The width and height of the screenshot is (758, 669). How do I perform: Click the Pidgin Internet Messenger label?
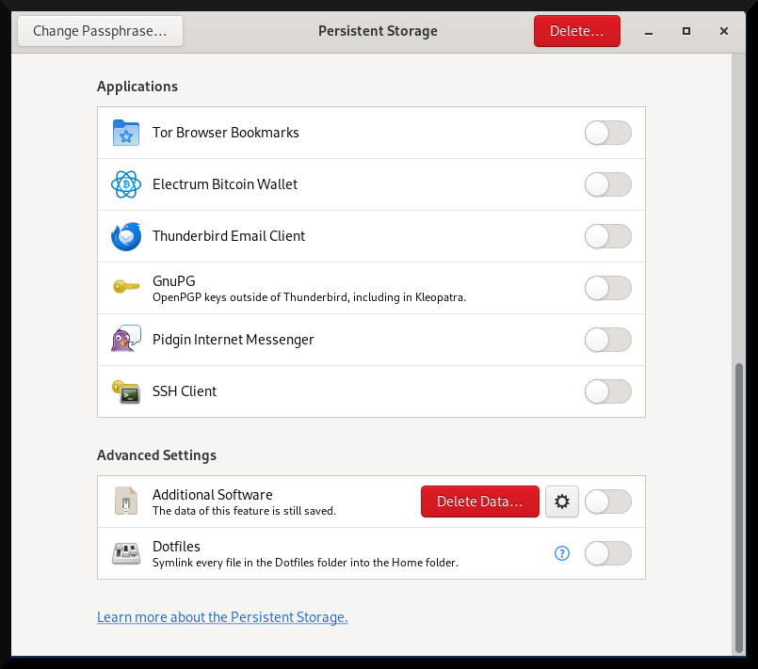(x=233, y=340)
